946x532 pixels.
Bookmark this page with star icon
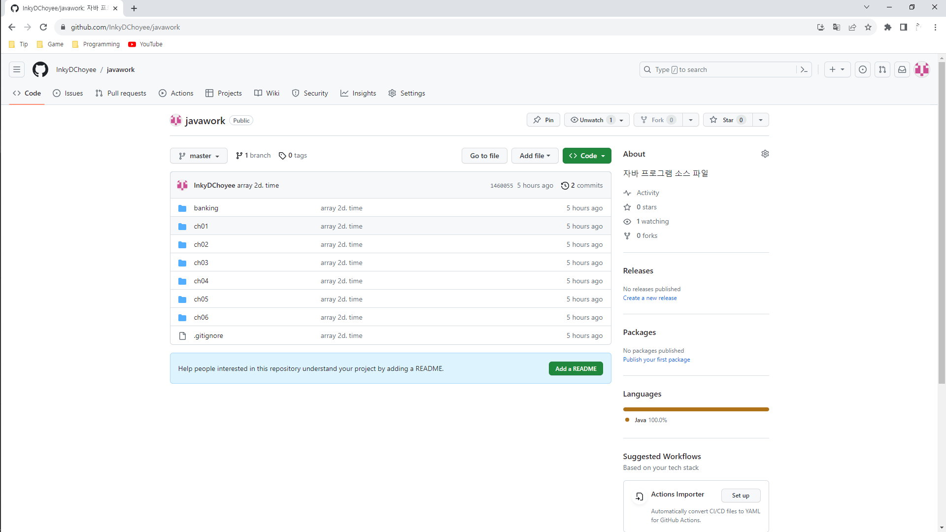868,27
